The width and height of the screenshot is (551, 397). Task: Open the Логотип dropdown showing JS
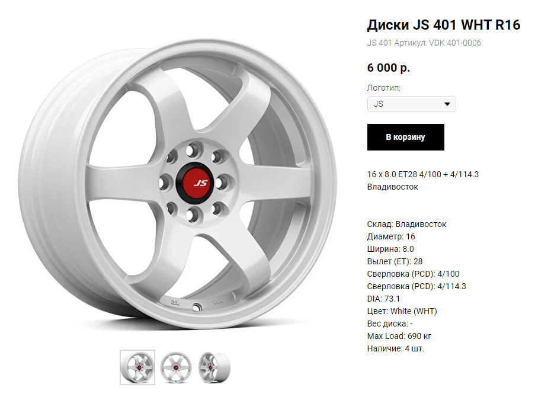(x=412, y=104)
